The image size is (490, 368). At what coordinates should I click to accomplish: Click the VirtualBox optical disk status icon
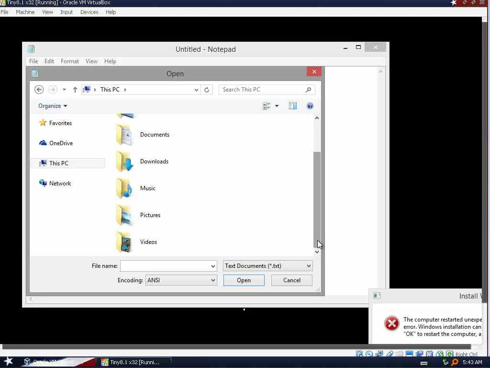369,354
